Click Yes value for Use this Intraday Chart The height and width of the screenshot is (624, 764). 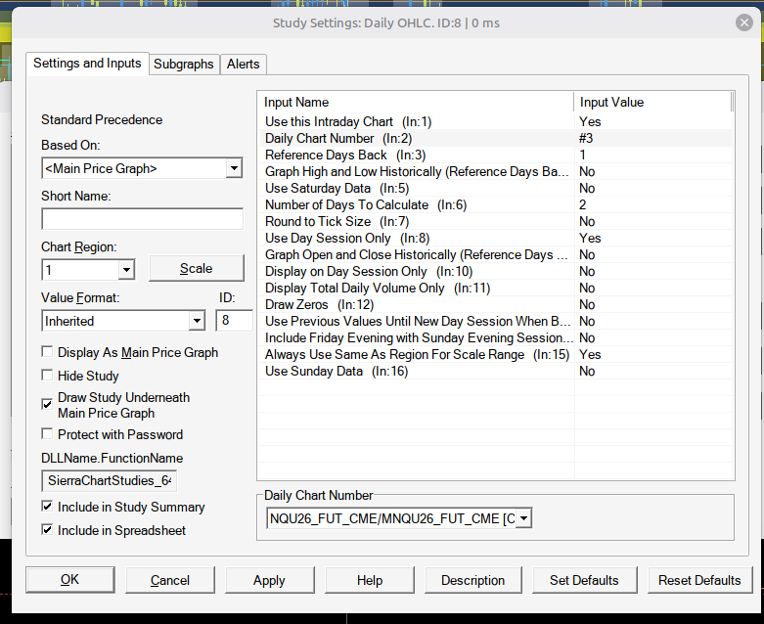click(x=590, y=122)
